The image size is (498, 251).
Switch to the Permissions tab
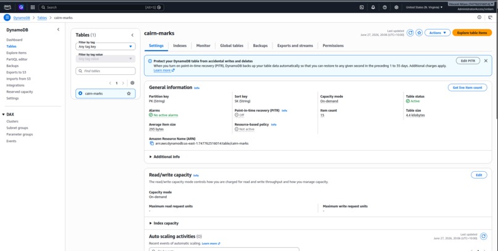[x=333, y=46]
